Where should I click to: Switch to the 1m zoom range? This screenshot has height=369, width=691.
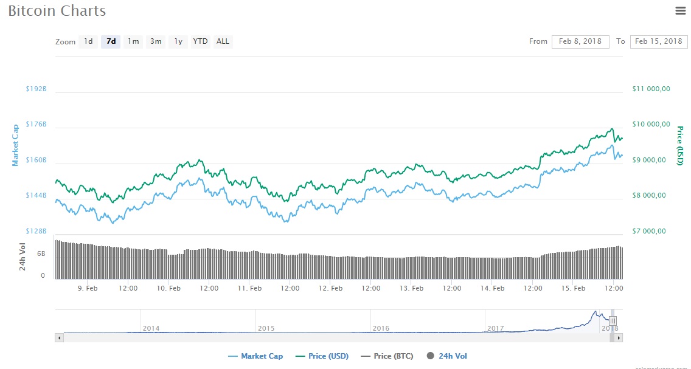pyautogui.click(x=133, y=41)
